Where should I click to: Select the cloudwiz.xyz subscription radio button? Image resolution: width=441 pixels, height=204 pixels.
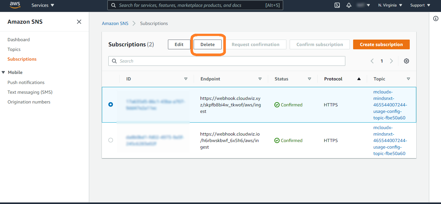[x=111, y=105]
